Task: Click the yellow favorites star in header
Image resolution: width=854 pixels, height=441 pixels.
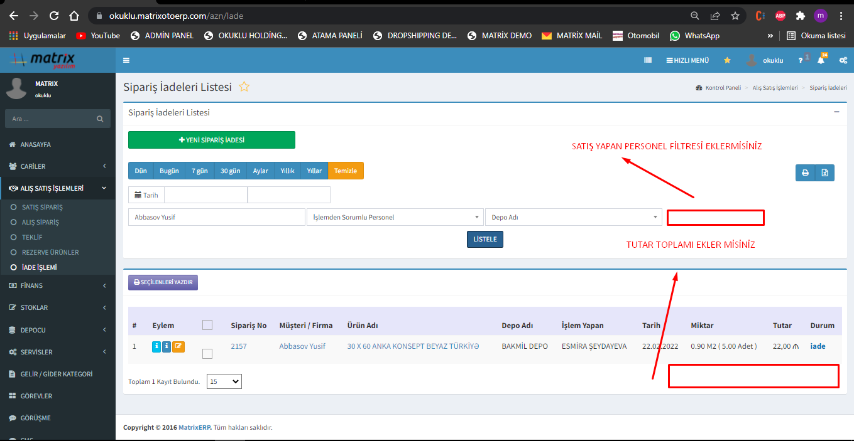Action: [727, 60]
